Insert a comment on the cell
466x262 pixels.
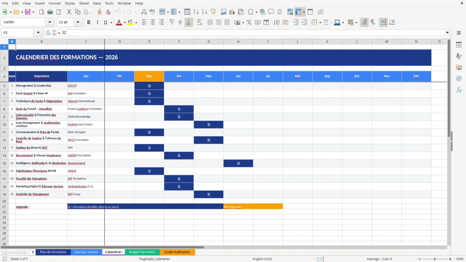[271, 12]
